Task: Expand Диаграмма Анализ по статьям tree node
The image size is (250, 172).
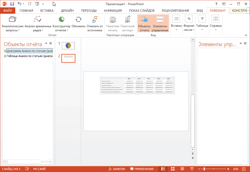Action: pos(5,51)
